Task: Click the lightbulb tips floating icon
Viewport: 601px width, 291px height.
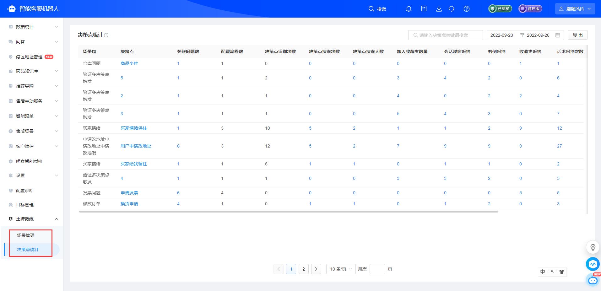Action: pyautogui.click(x=593, y=247)
